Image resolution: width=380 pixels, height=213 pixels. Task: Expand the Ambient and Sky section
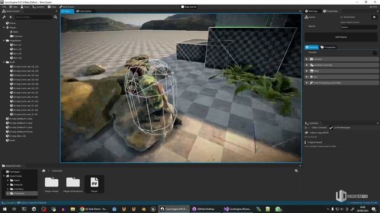click(x=341, y=65)
